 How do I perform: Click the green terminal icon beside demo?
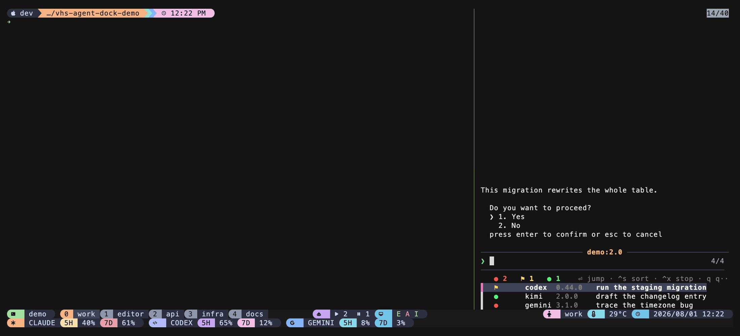13,314
